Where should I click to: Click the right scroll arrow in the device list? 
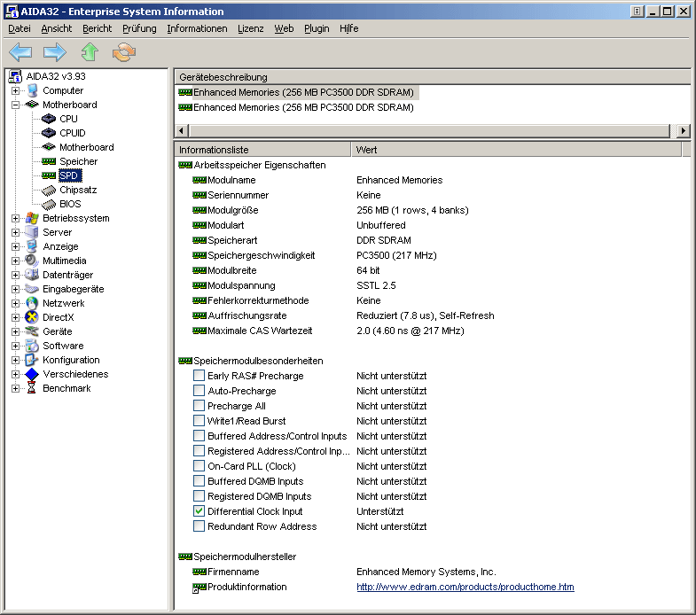point(684,131)
